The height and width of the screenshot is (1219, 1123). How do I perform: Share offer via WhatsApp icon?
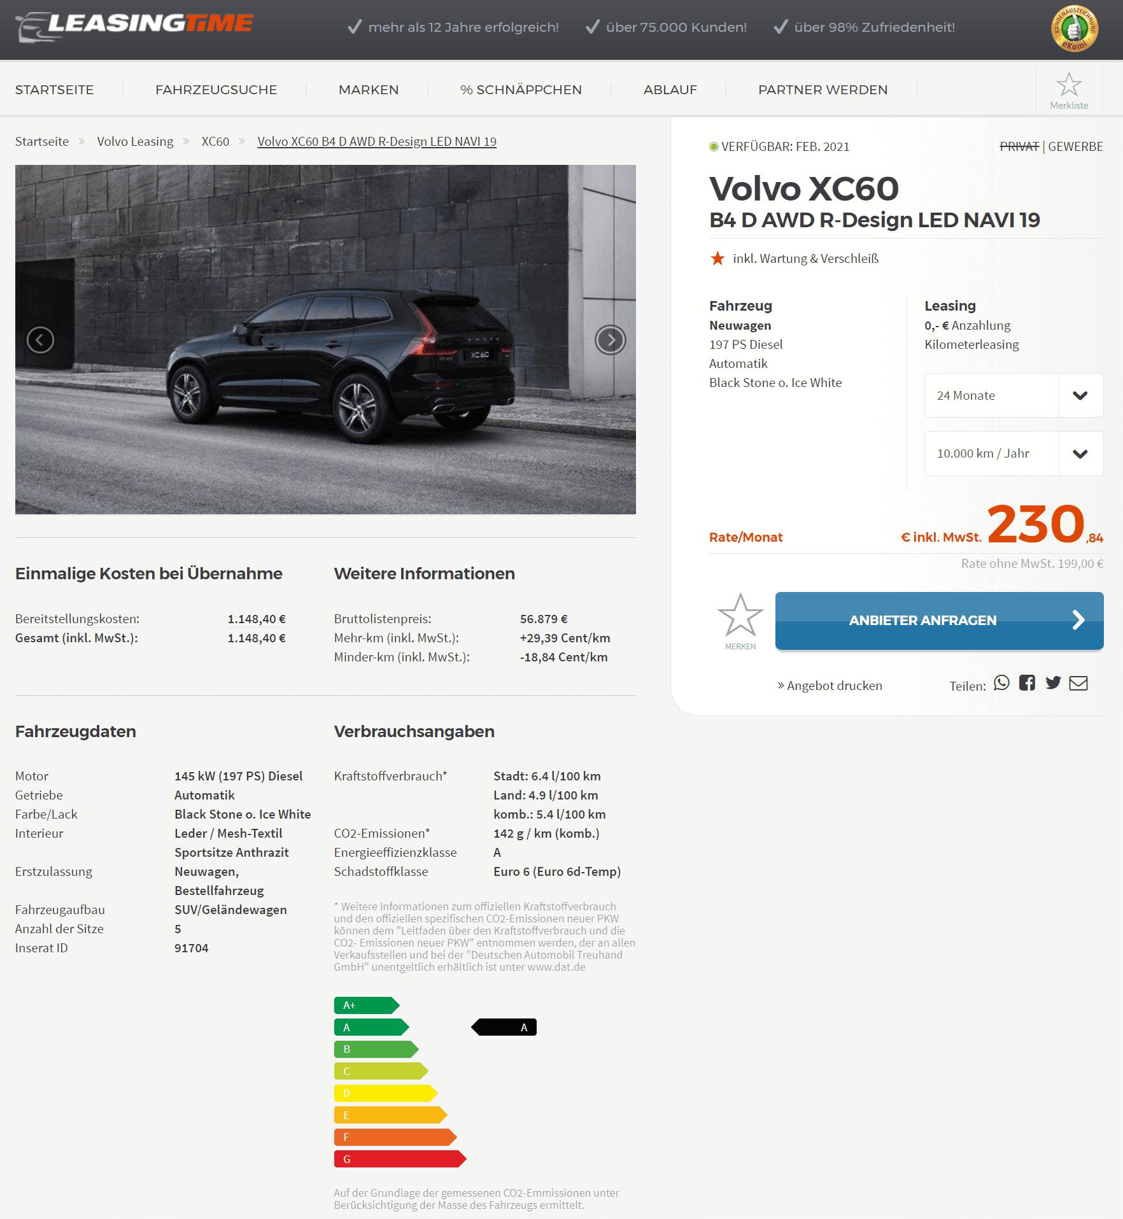[1001, 683]
